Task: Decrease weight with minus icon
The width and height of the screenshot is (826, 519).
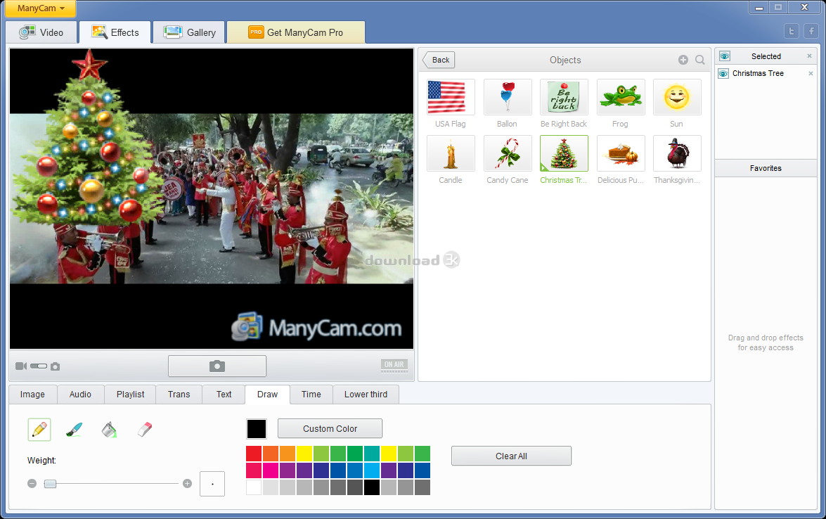Action: point(32,484)
